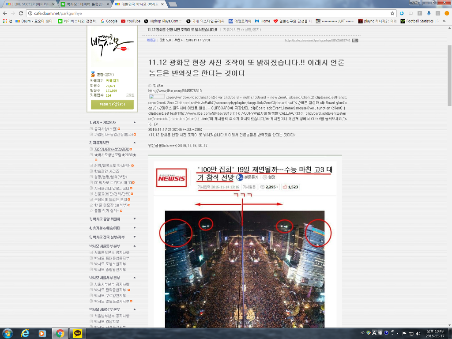Toggle the IME 'A' input mode

(374, 333)
